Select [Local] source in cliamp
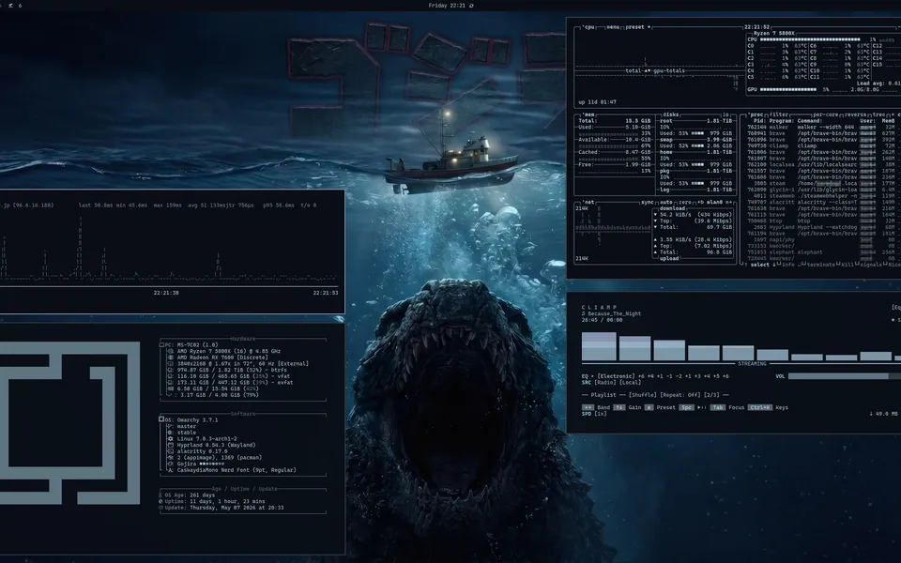Screen dimensions: 901x563 point(631,382)
